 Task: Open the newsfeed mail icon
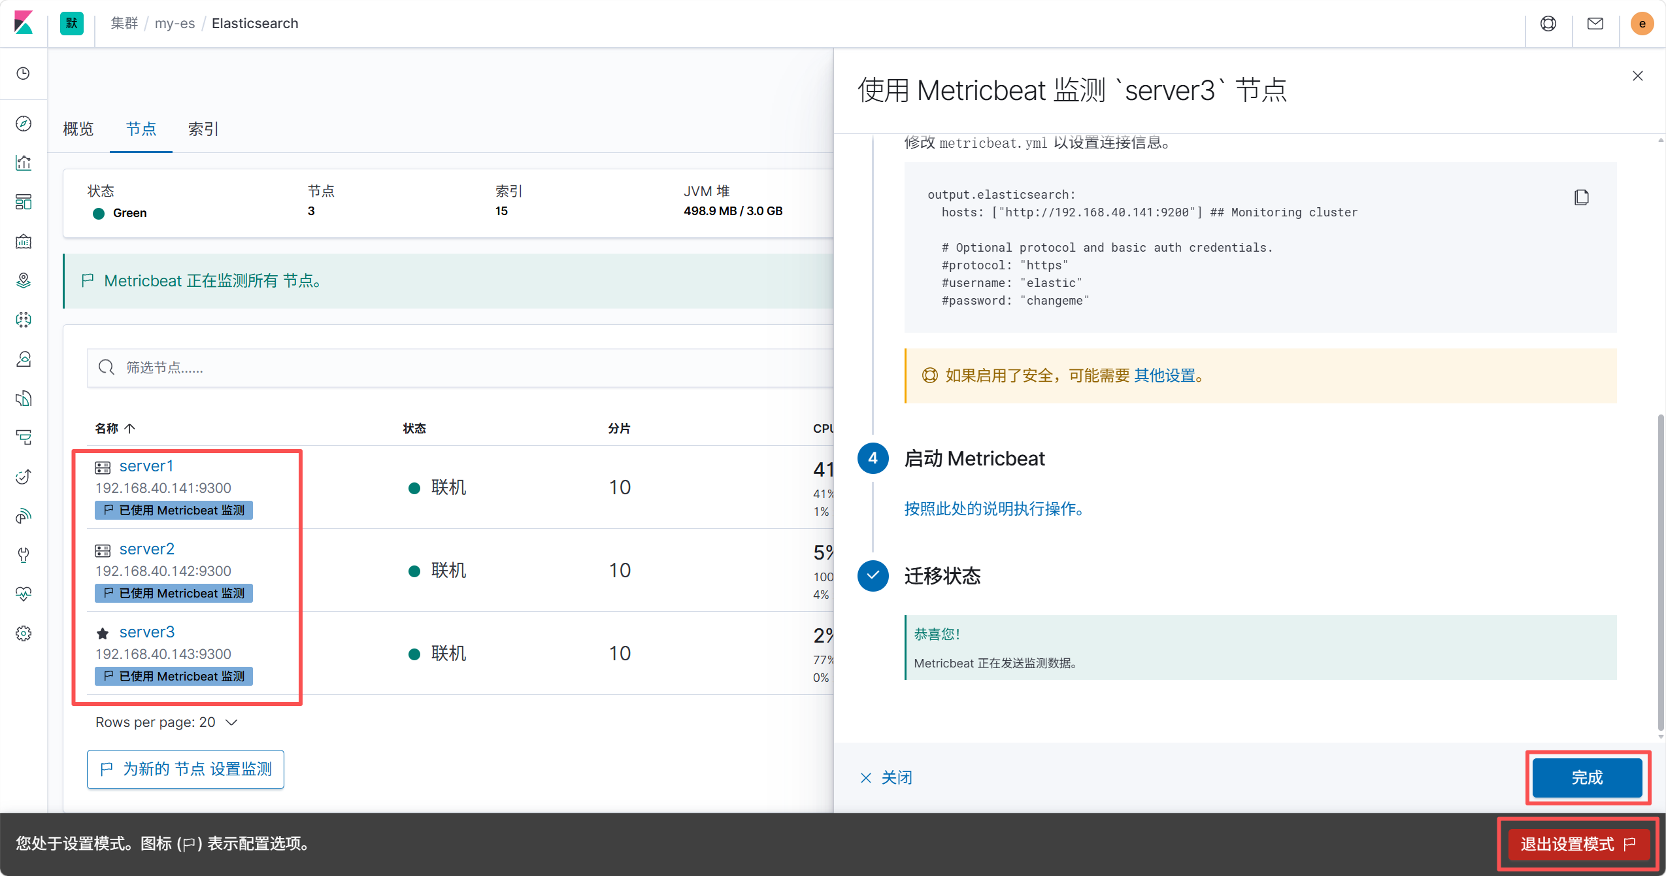(1595, 24)
